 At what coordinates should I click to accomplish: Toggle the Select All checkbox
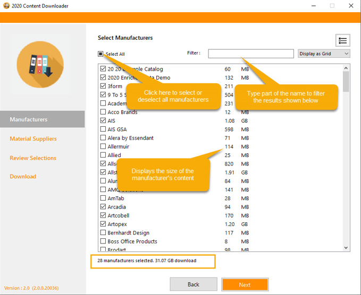pos(100,54)
